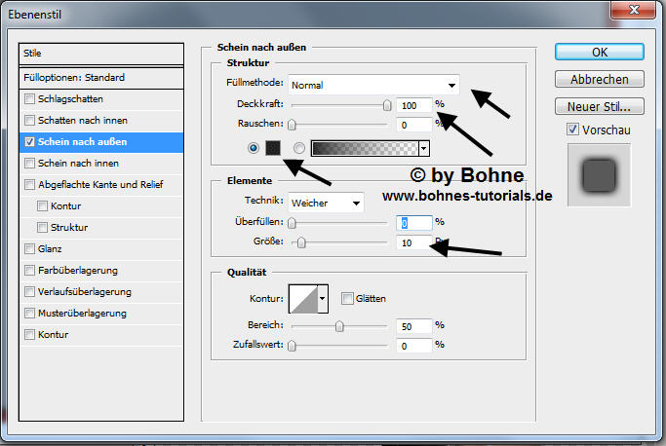Uncheck the Vorschau checkbox

point(572,130)
